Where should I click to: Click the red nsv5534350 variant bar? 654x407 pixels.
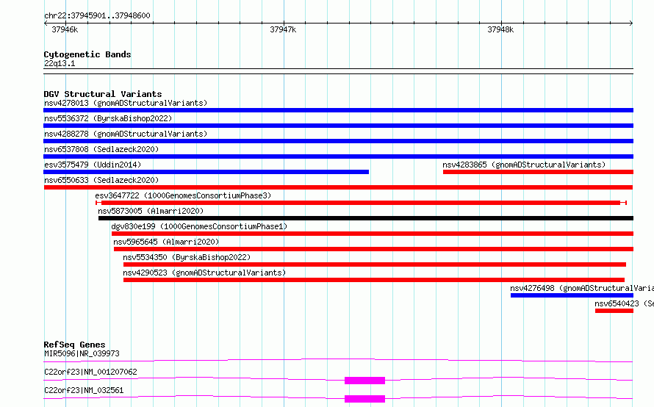[375, 264]
